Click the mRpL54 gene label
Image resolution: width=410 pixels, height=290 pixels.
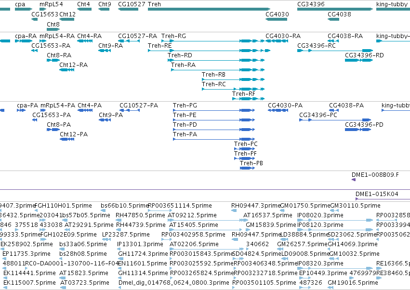pos(51,4)
